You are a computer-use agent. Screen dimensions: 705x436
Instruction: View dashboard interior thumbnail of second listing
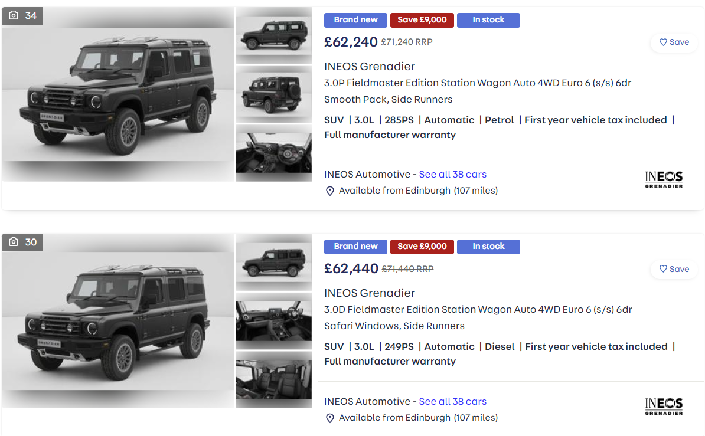[x=274, y=321]
